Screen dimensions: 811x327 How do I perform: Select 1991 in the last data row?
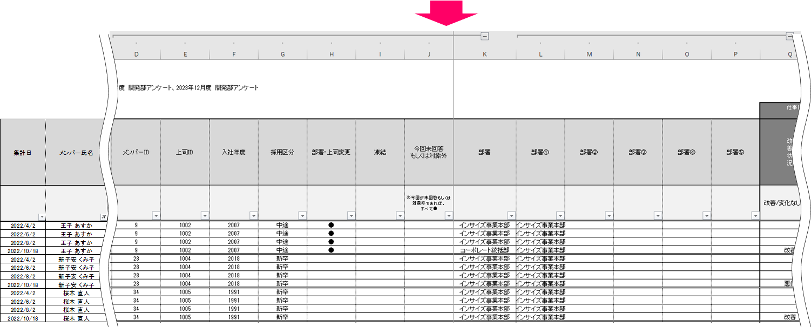tap(234, 318)
